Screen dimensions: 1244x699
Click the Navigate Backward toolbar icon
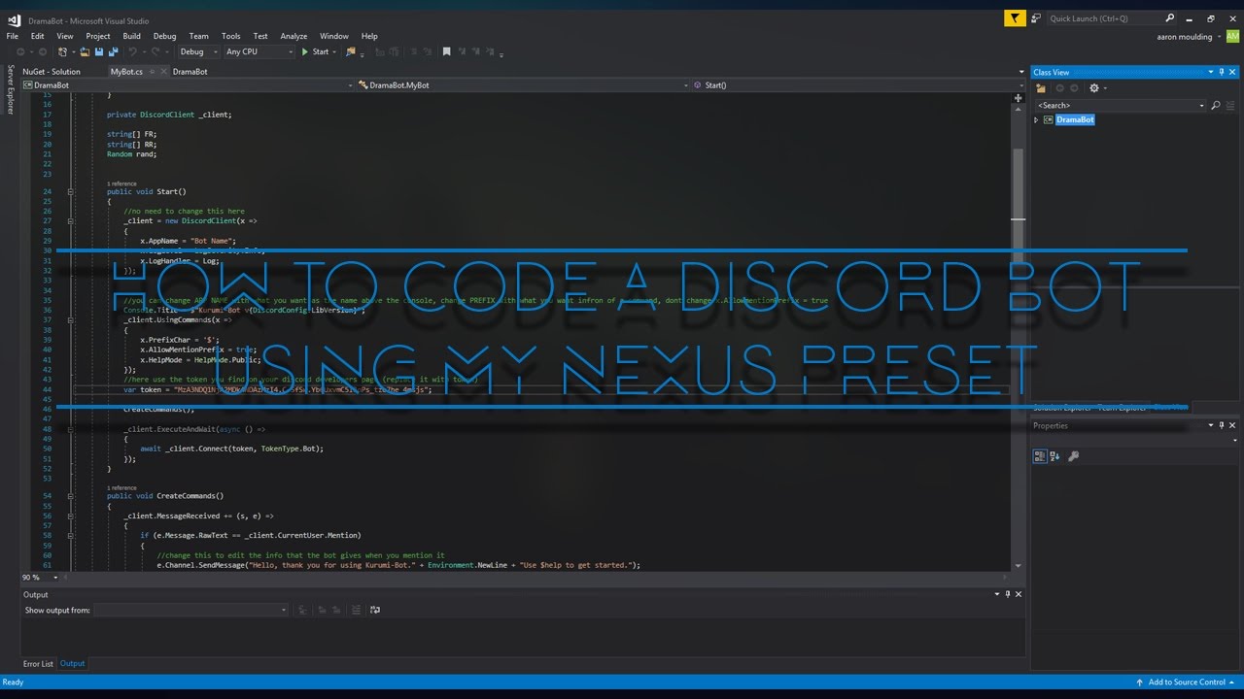click(x=20, y=51)
